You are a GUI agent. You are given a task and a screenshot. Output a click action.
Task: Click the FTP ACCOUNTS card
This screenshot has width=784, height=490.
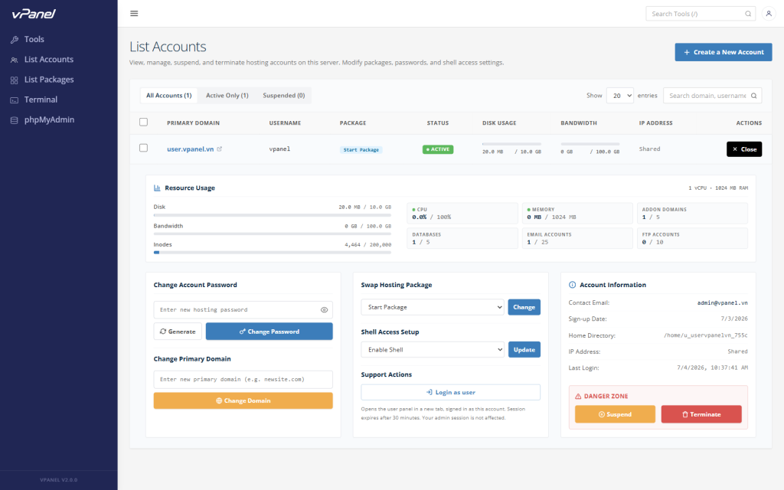click(692, 239)
